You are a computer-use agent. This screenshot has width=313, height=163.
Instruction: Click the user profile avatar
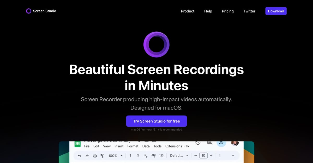click(235, 143)
